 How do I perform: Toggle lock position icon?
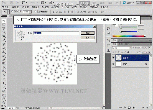coord(125,52)
